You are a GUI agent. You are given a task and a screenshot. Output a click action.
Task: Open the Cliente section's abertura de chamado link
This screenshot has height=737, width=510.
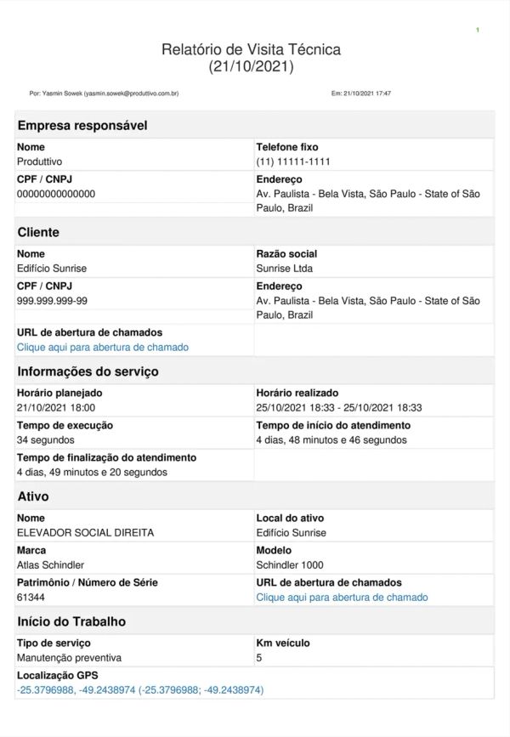click(x=103, y=348)
